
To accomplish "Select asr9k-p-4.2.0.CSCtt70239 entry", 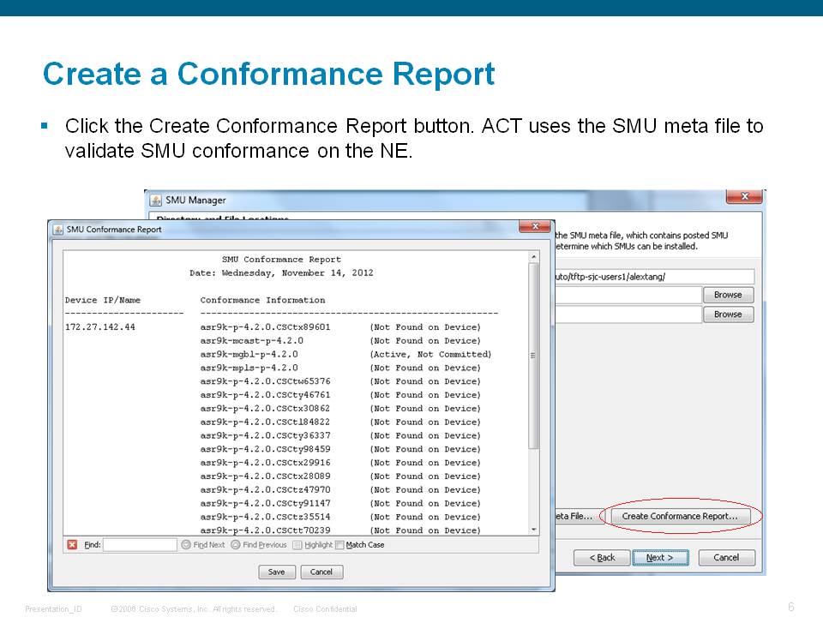I will coord(265,530).
